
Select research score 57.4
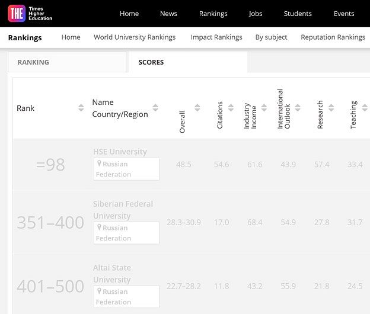click(x=321, y=164)
